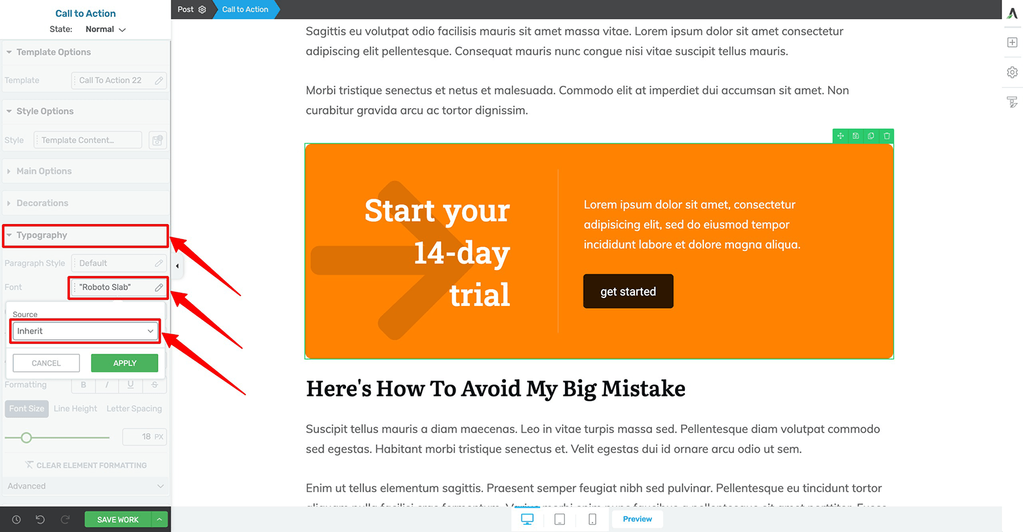Click the undo icon at bottom
The image size is (1023, 532).
[40, 520]
